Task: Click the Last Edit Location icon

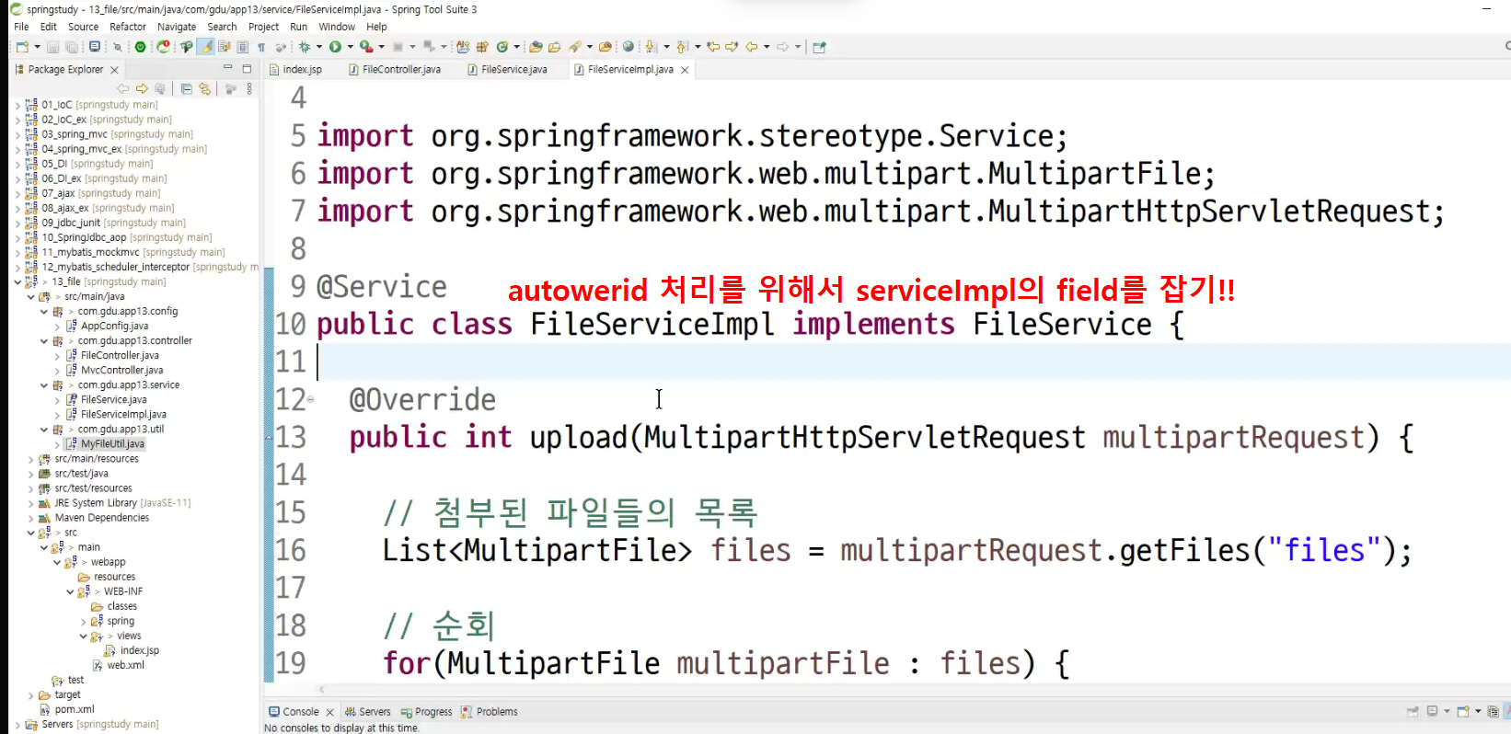Action: tap(713, 47)
